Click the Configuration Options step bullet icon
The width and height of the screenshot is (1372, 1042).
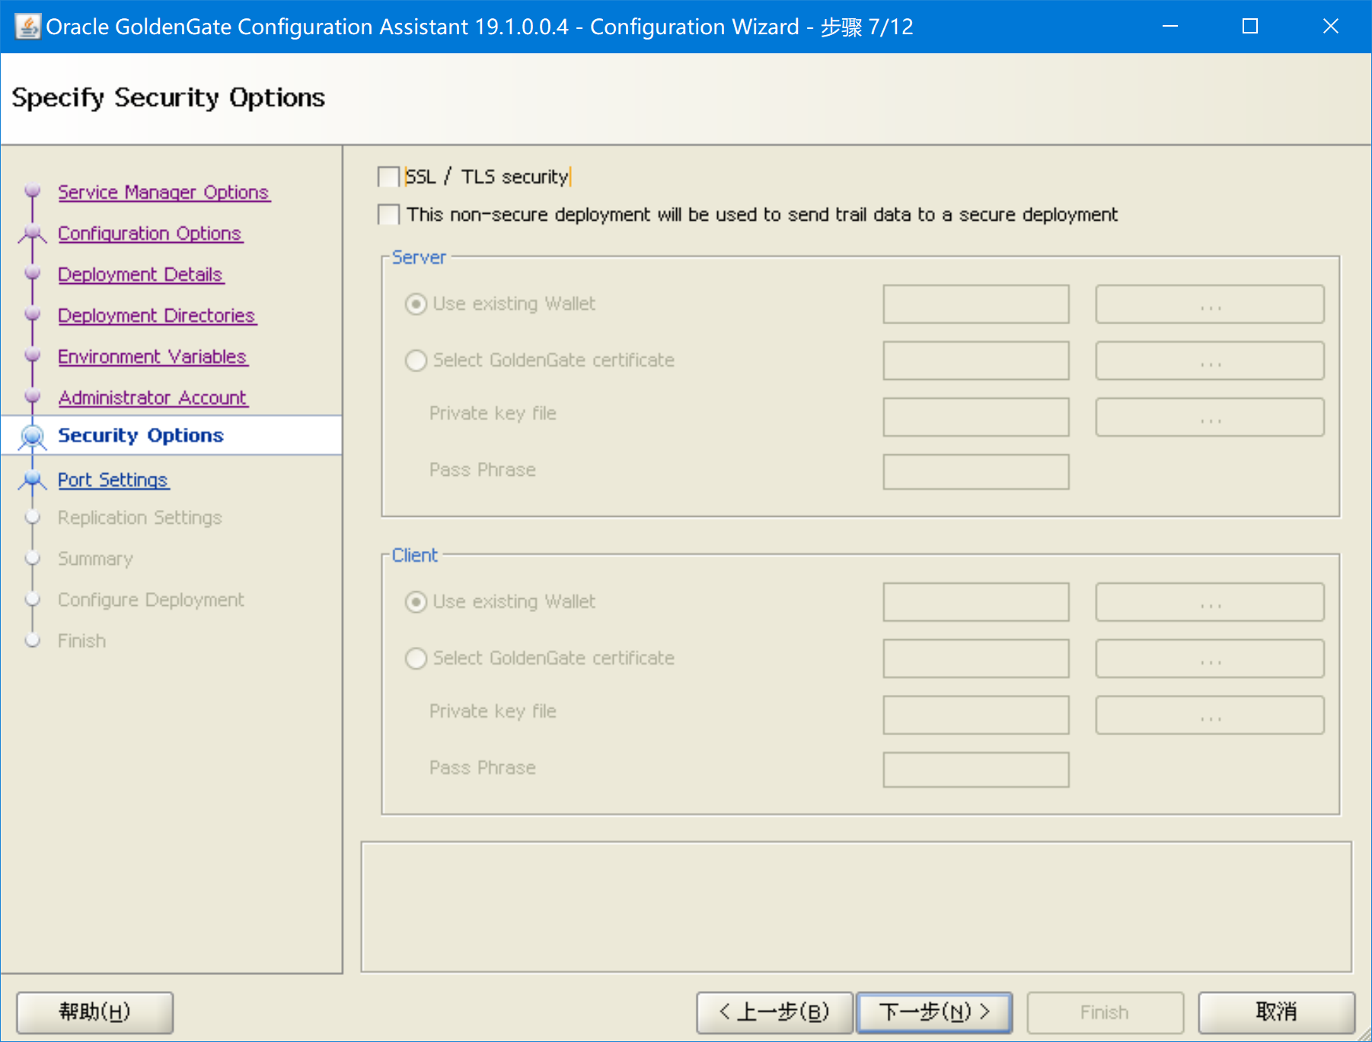point(32,232)
